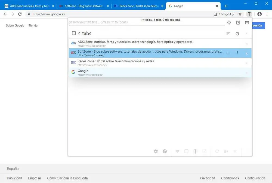Click the close selected tabs footer X icon
This screenshot has height=183, width=272.
[x=235, y=151]
